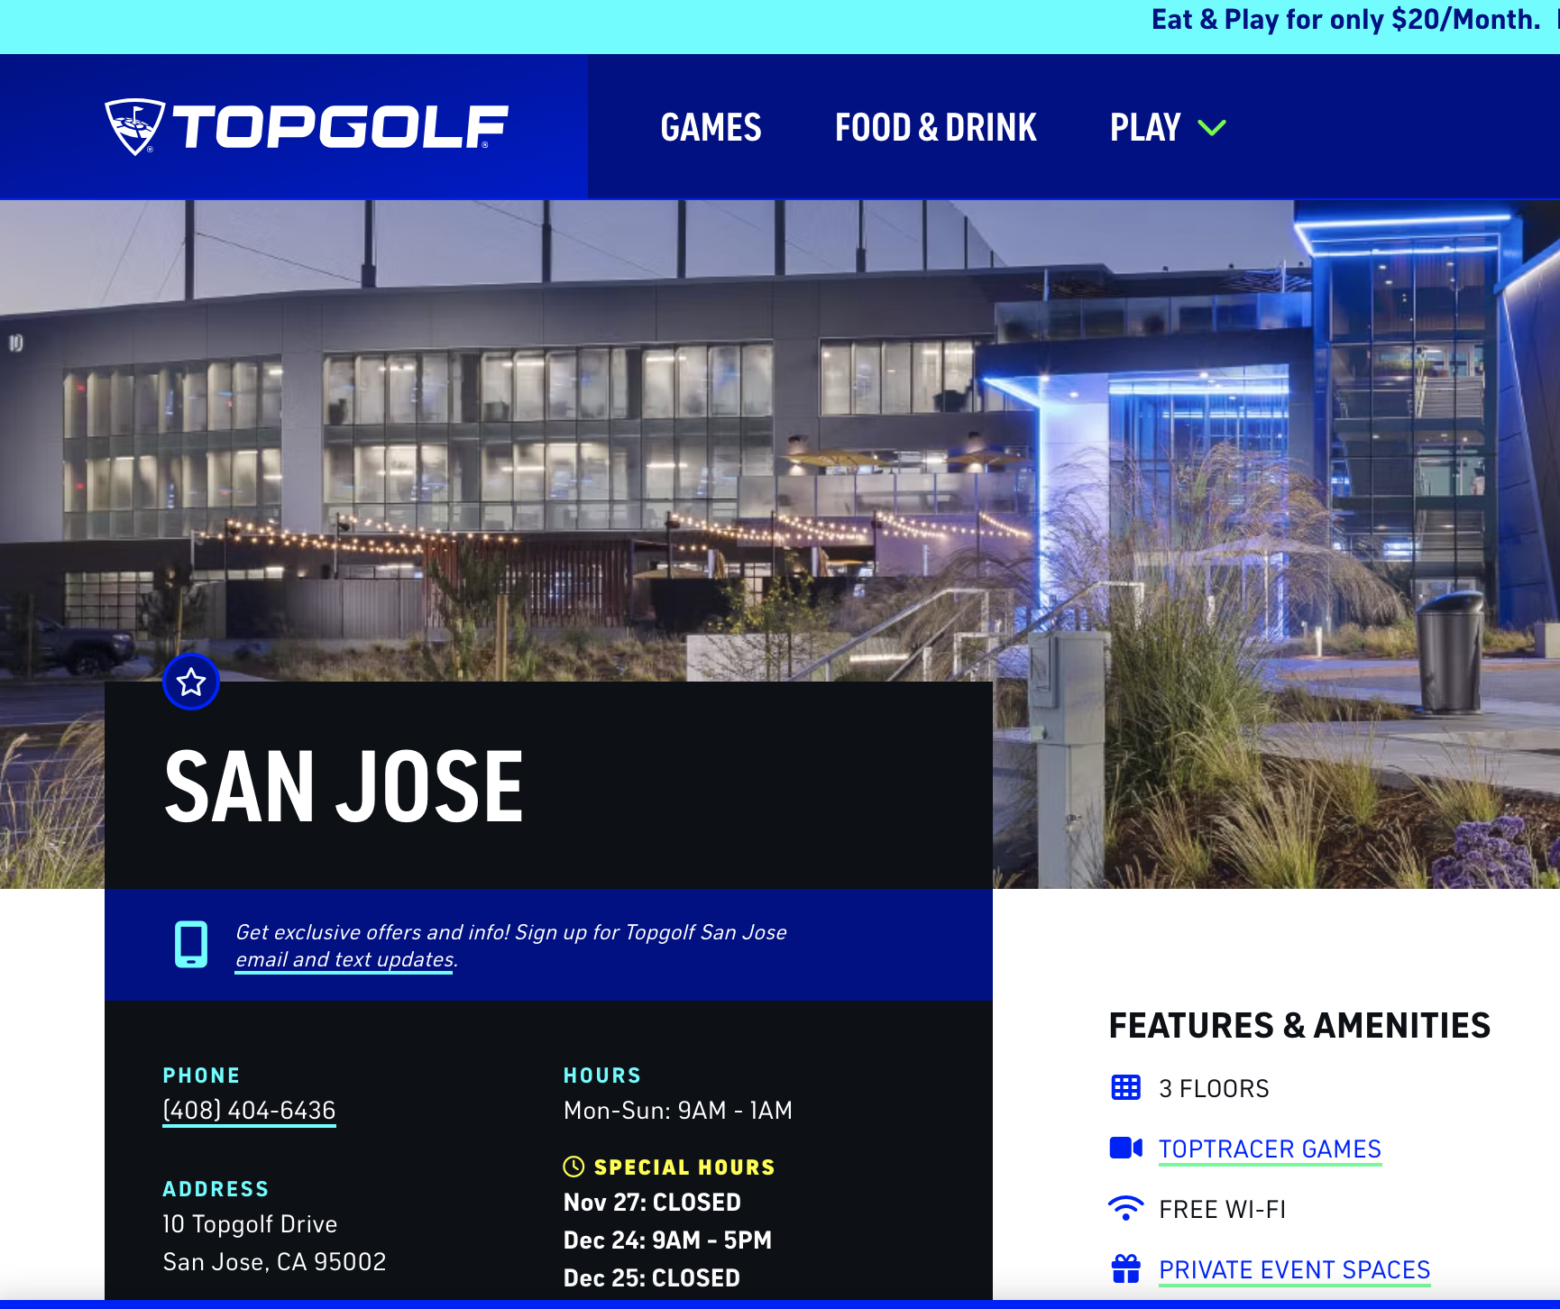The height and width of the screenshot is (1309, 1560).
Task: Expand the Play menu chevron
Action: (1211, 127)
